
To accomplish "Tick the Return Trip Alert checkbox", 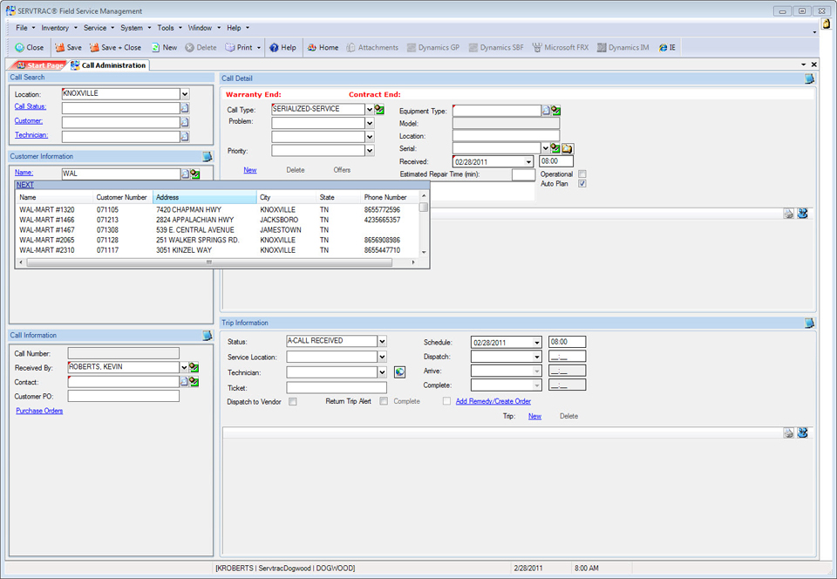I will coord(384,401).
